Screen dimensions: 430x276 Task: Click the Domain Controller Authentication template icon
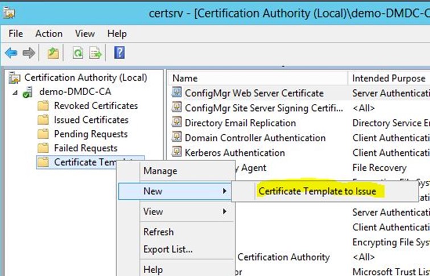pos(176,137)
